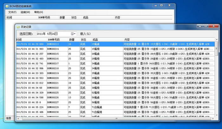
Task: Select row BOM000220
Action: [x=115, y=78]
